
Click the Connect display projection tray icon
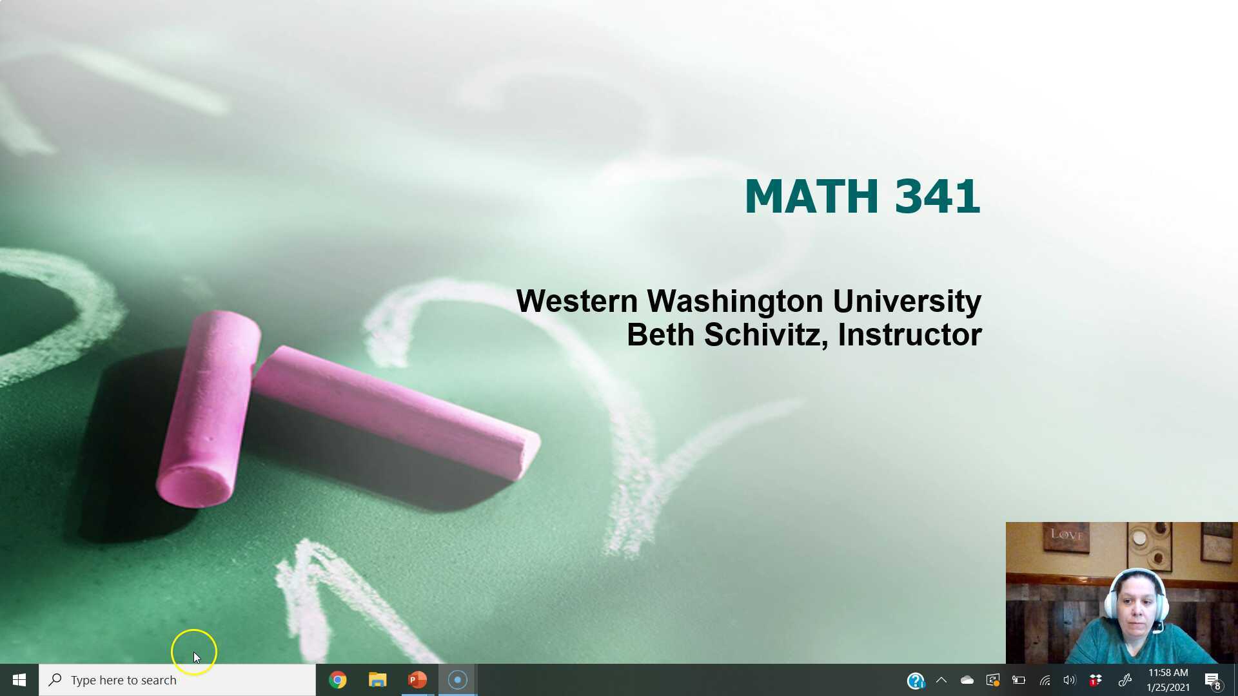(992, 680)
